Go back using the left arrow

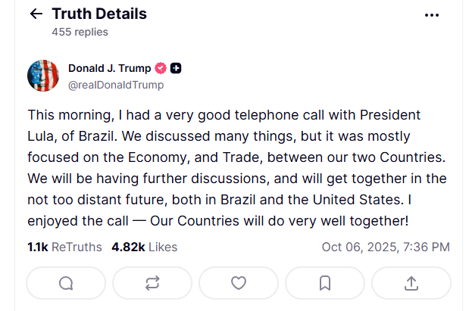coord(35,14)
